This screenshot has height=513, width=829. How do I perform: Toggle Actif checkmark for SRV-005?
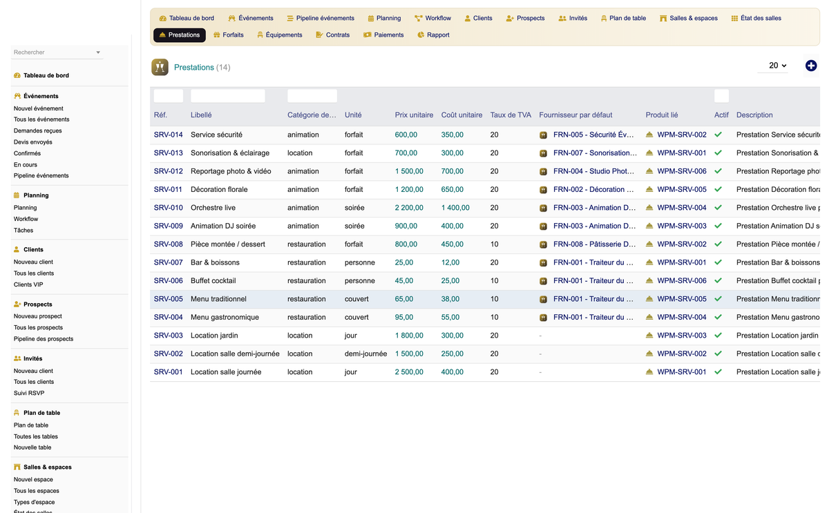[718, 299]
